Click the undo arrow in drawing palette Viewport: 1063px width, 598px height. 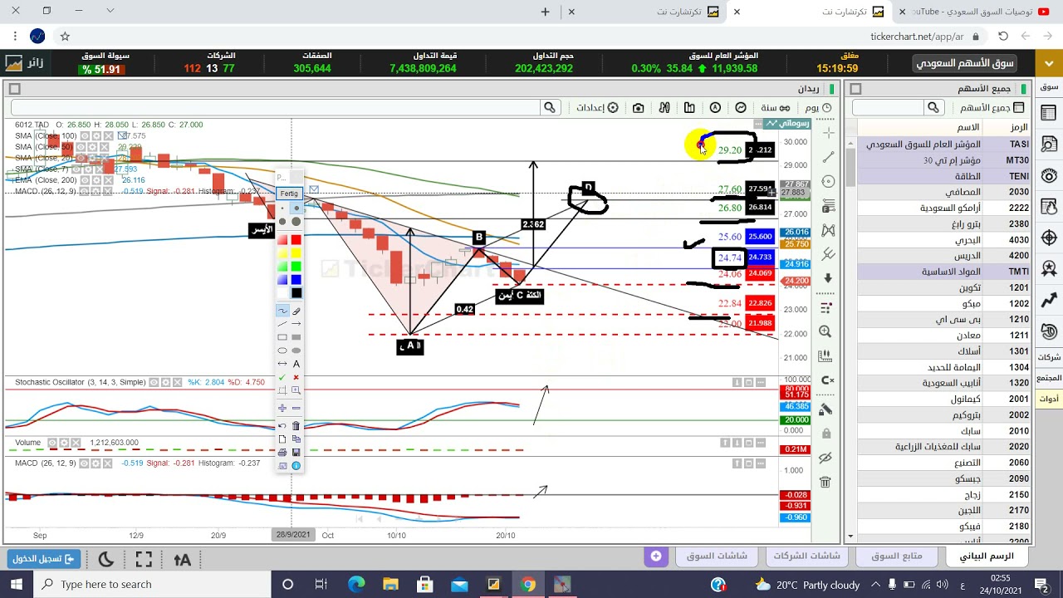pyautogui.click(x=282, y=425)
